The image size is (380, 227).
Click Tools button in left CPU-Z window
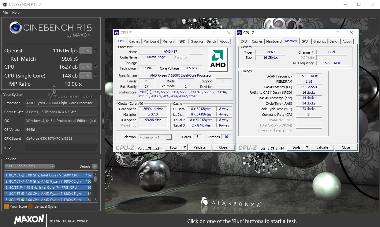[x=173, y=147]
